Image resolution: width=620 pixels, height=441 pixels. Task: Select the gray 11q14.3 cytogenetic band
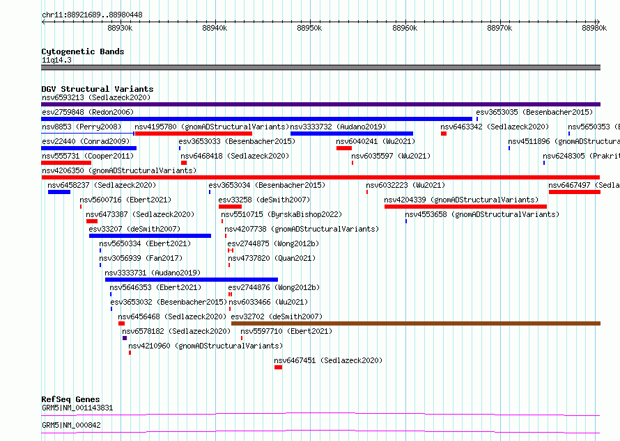click(x=320, y=67)
